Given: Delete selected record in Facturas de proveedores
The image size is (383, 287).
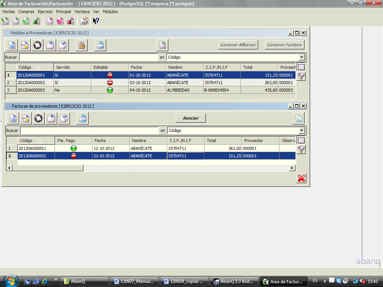Looking at the screenshot, I should point(39,118).
